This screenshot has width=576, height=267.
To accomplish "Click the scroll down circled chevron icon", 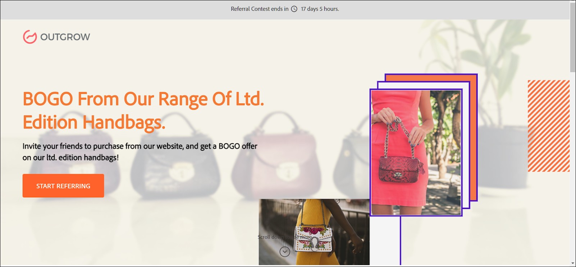I will [x=285, y=252].
